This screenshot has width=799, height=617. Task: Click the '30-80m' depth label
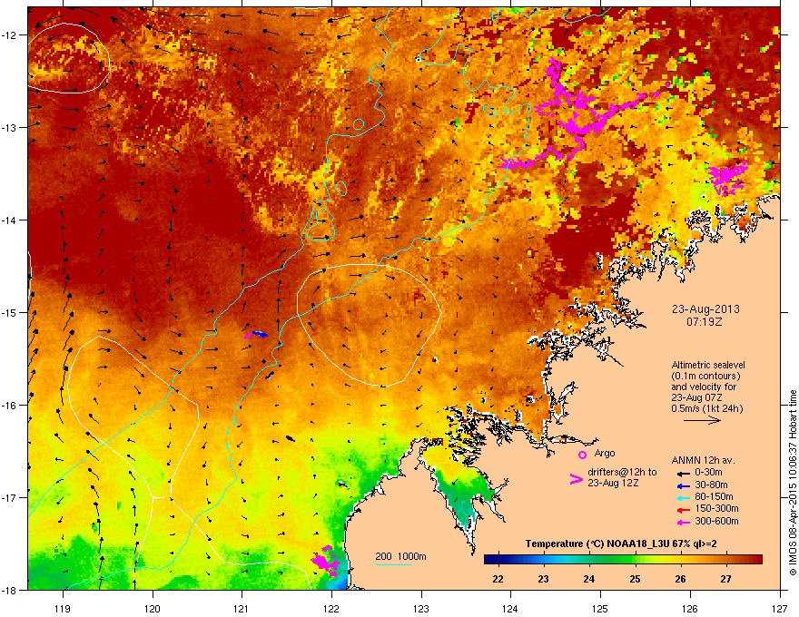click(711, 485)
